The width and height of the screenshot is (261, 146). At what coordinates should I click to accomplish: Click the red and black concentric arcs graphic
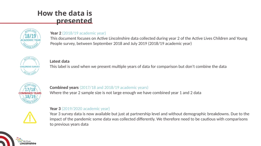(x=7, y=139)
